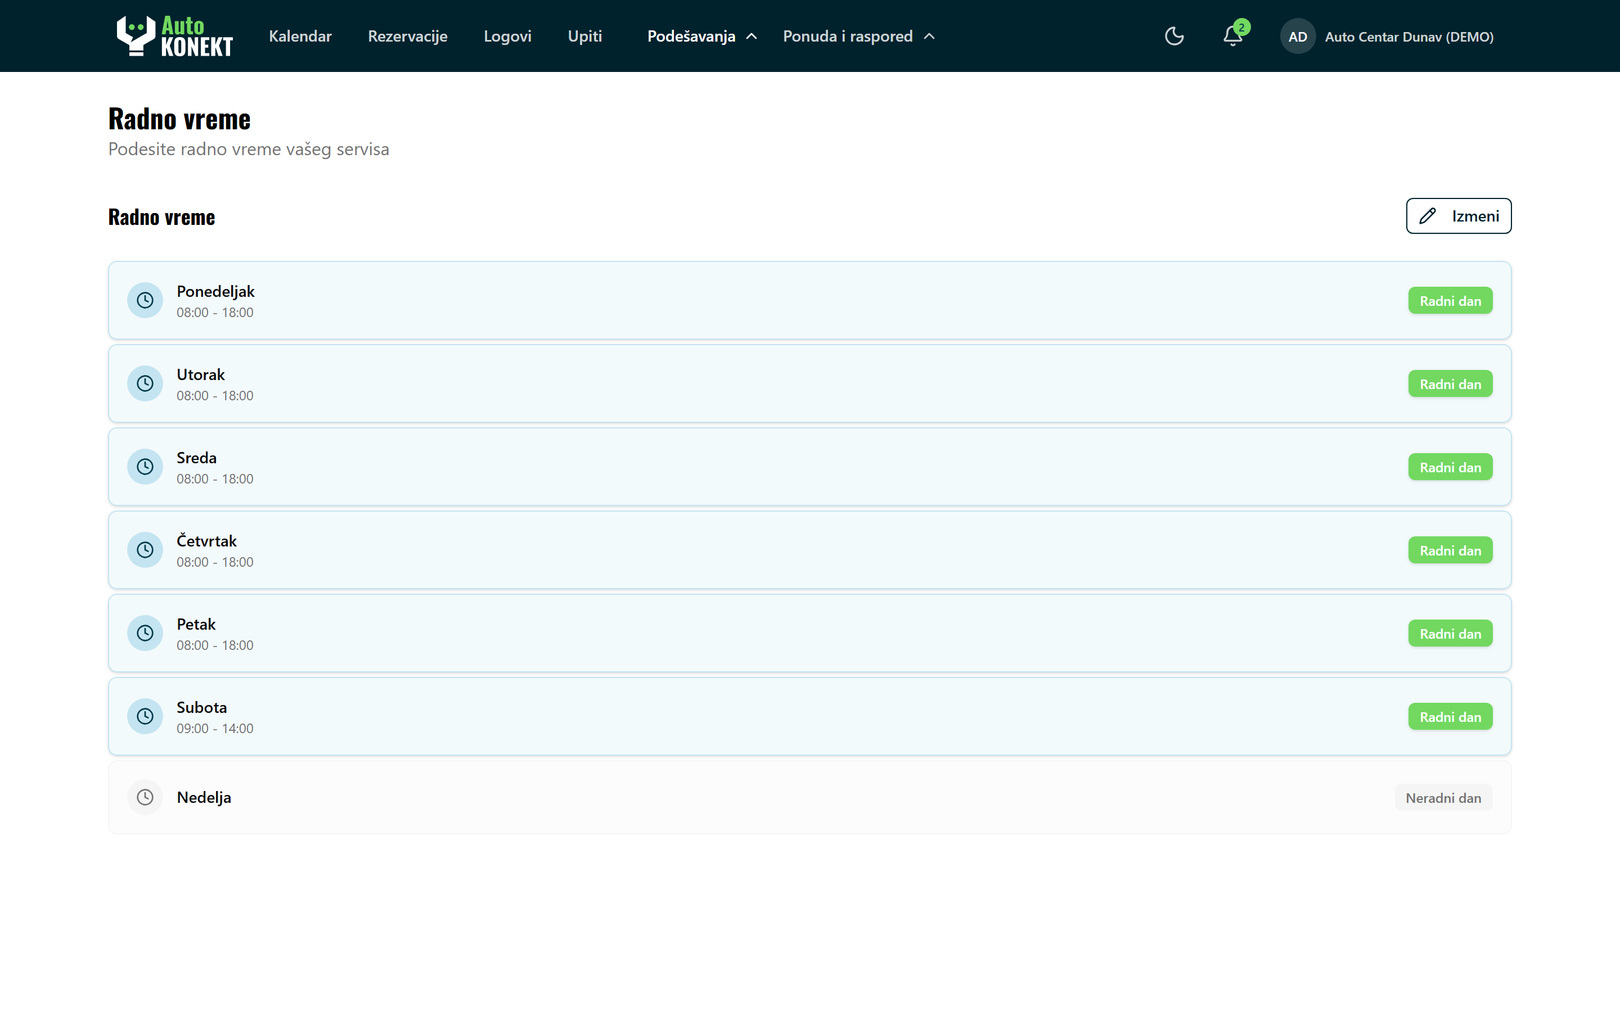Click subtitle Podesite radno vreme vašeg servisa
Viewport: 1620px width, 1012px height.
click(249, 148)
